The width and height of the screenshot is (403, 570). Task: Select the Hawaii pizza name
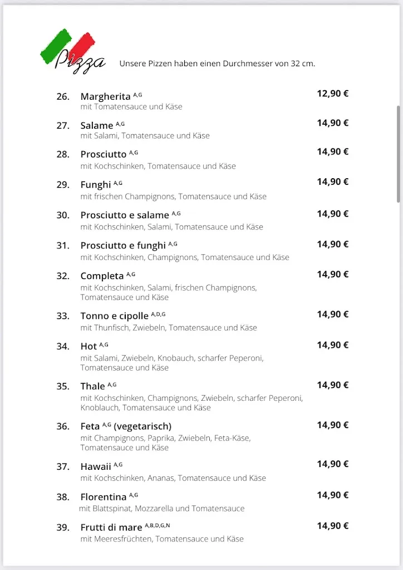pyautogui.click(x=96, y=466)
